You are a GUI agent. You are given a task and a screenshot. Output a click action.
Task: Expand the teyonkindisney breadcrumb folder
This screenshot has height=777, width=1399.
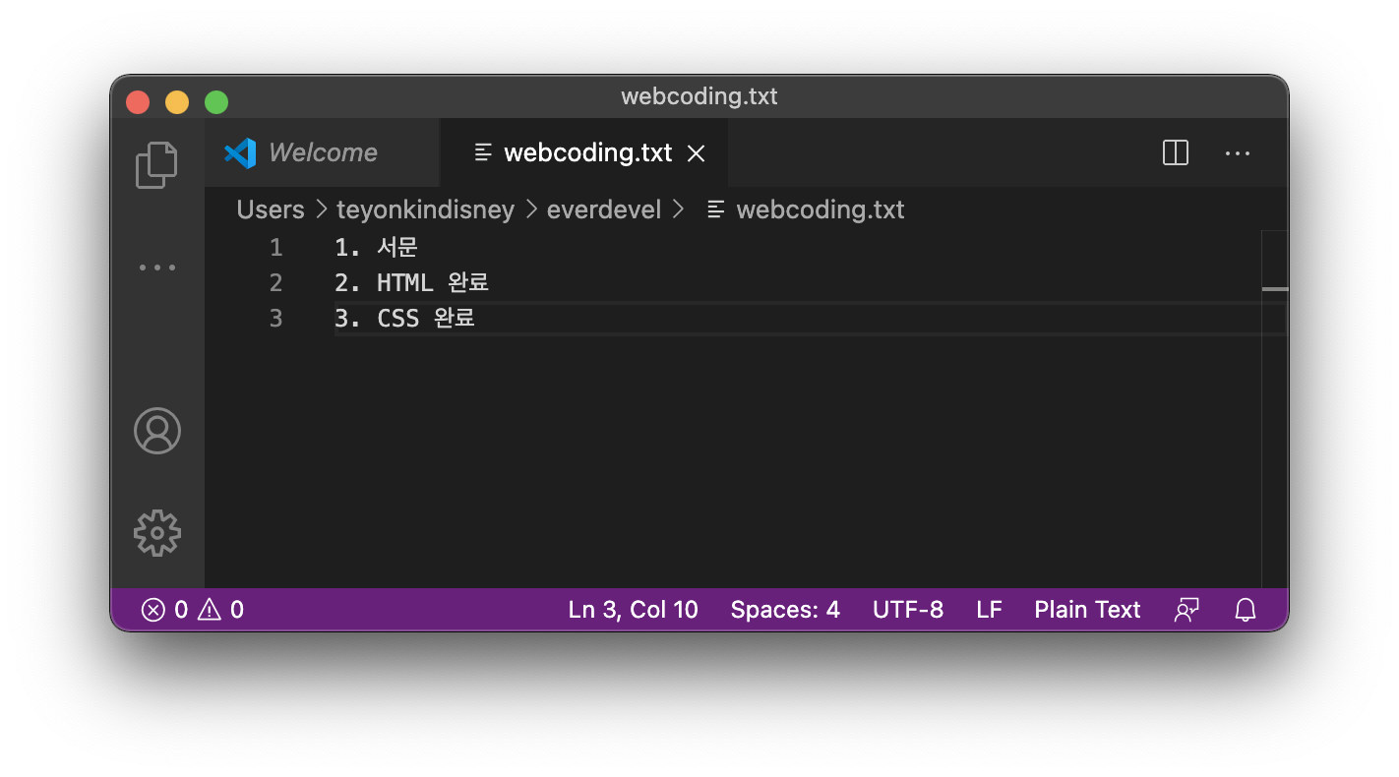(425, 209)
